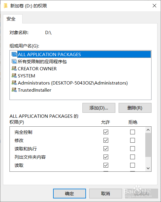
Task: Uncheck Allow for 完全控制
Action: 106,132
